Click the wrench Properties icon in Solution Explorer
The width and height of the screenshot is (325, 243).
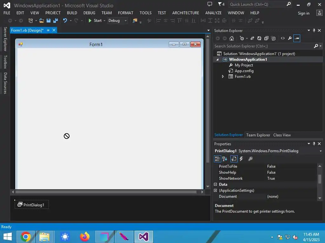pyautogui.click(x=290, y=38)
